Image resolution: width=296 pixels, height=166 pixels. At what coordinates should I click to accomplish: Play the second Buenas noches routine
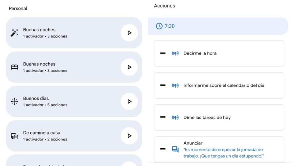(x=129, y=67)
